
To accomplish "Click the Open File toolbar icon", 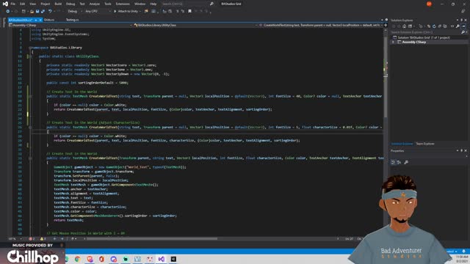I will tap(32, 12).
